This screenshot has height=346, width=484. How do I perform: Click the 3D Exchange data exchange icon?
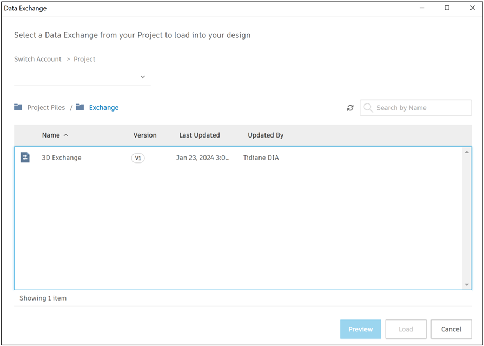(x=25, y=158)
